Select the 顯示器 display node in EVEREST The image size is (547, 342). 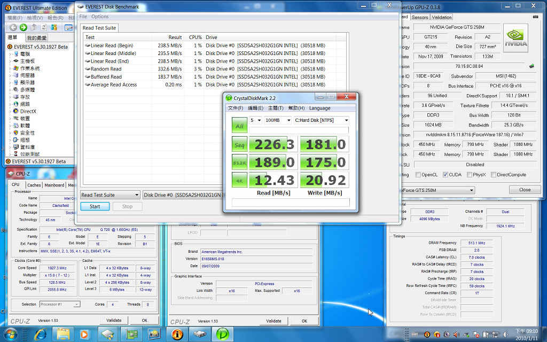(x=28, y=83)
